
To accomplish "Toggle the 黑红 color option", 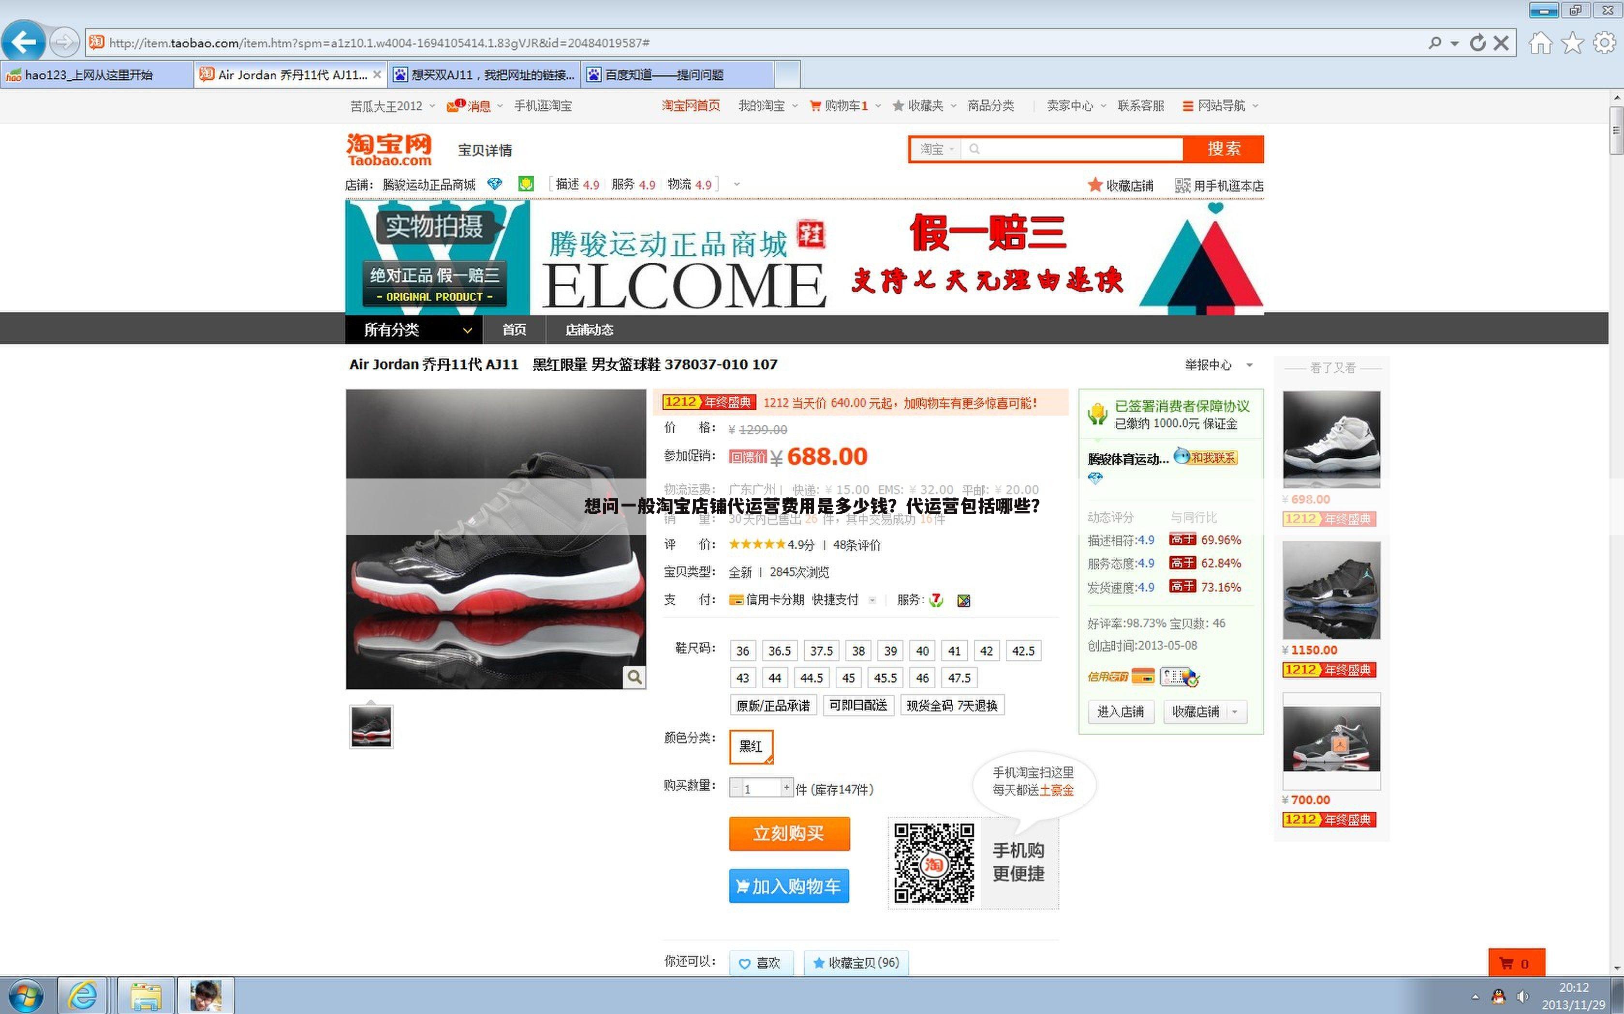I will pos(751,746).
